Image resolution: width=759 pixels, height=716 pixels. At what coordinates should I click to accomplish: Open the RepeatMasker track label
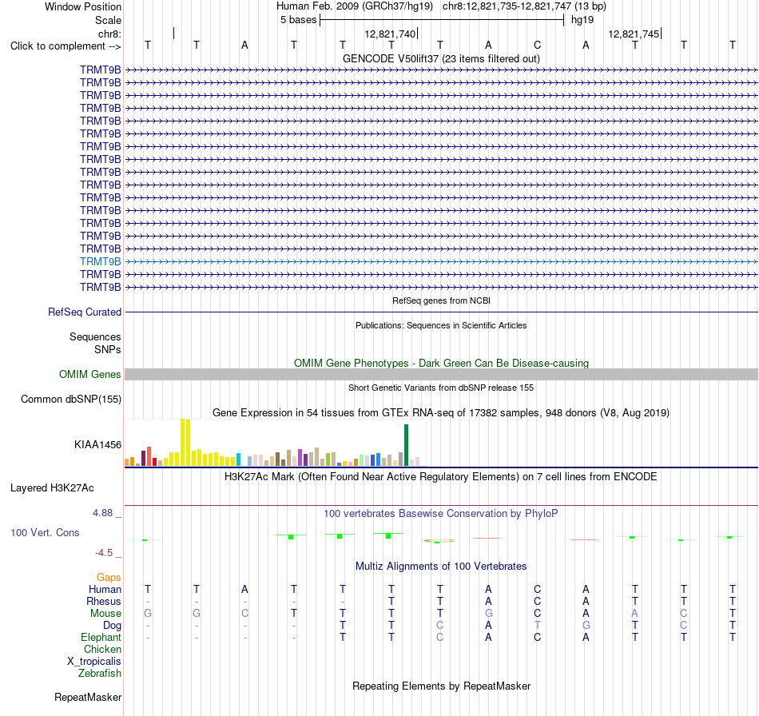(x=88, y=697)
